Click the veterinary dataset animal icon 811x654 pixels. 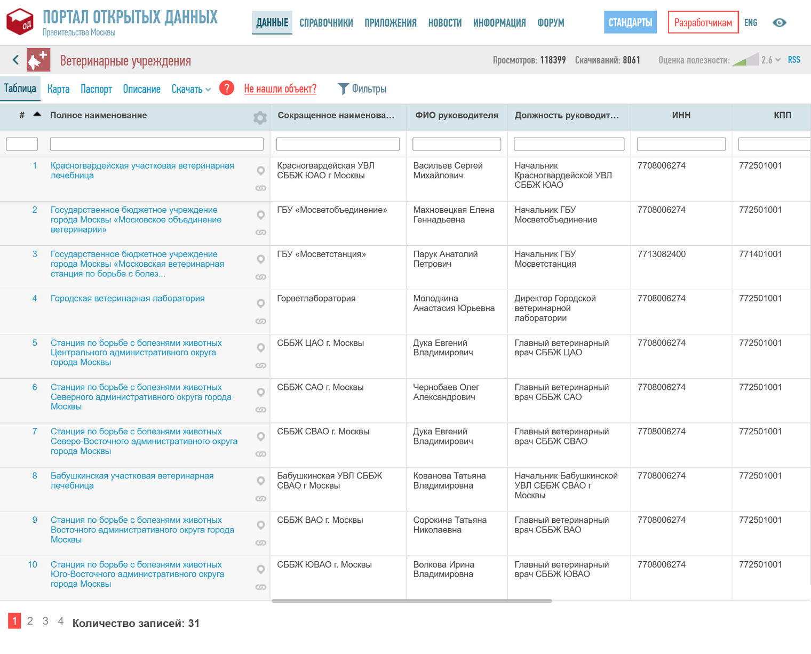click(38, 60)
